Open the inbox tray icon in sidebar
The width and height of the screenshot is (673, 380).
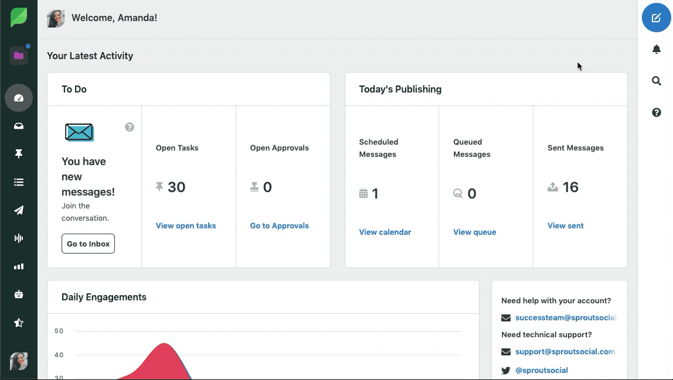(19, 126)
